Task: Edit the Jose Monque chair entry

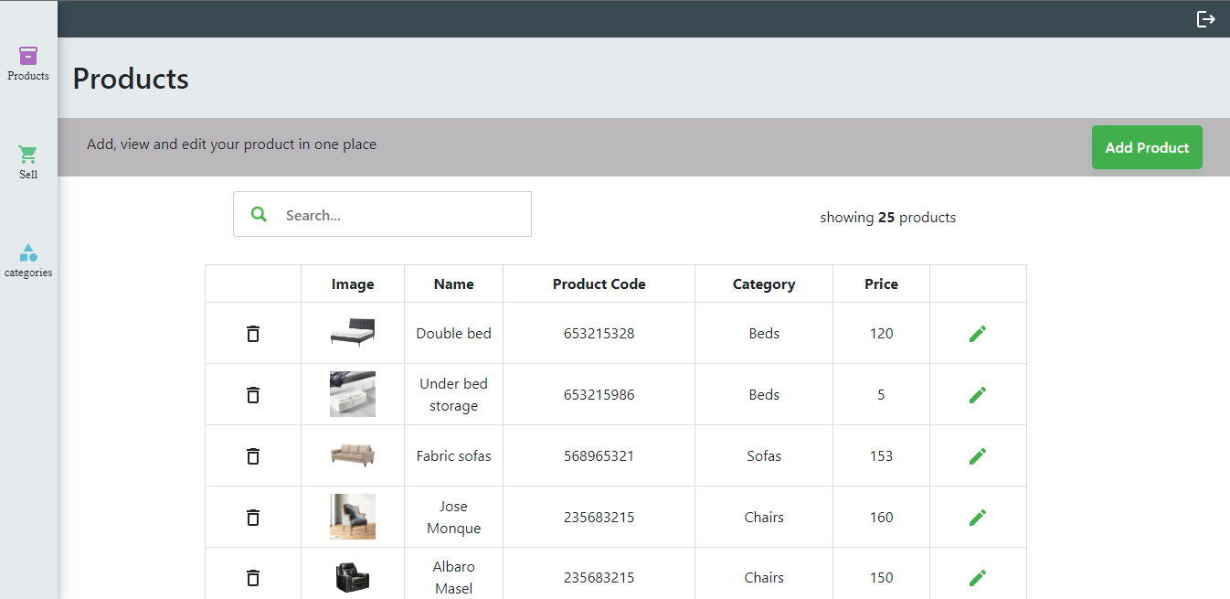Action: pos(978,517)
